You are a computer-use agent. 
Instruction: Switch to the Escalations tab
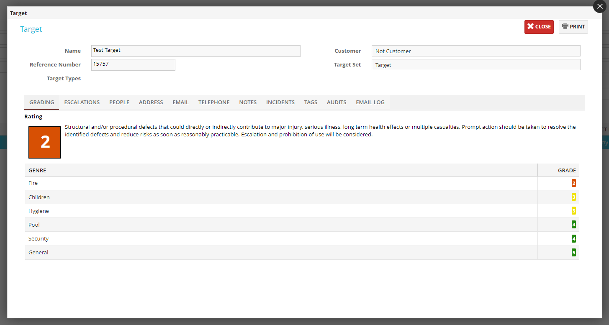click(x=82, y=102)
